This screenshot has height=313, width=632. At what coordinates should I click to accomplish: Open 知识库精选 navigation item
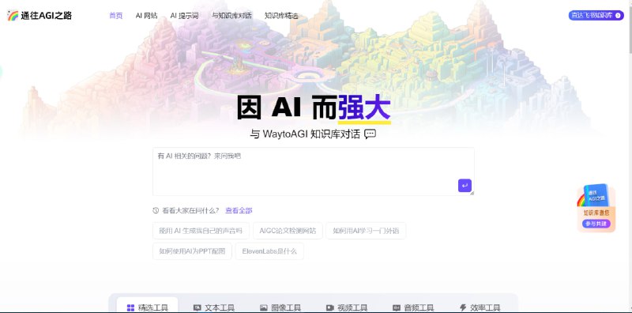(281, 16)
